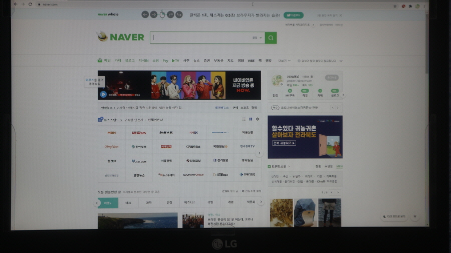Open the on-screen keyboard icon in search box
The width and height of the screenshot is (451, 253).
tap(255, 38)
